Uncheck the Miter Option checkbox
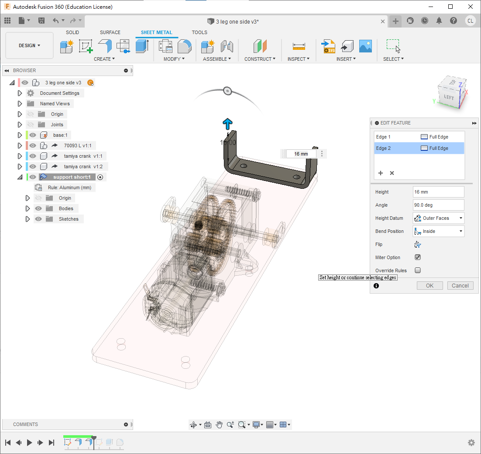The height and width of the screenshot is (454, 481). (418, 257)
